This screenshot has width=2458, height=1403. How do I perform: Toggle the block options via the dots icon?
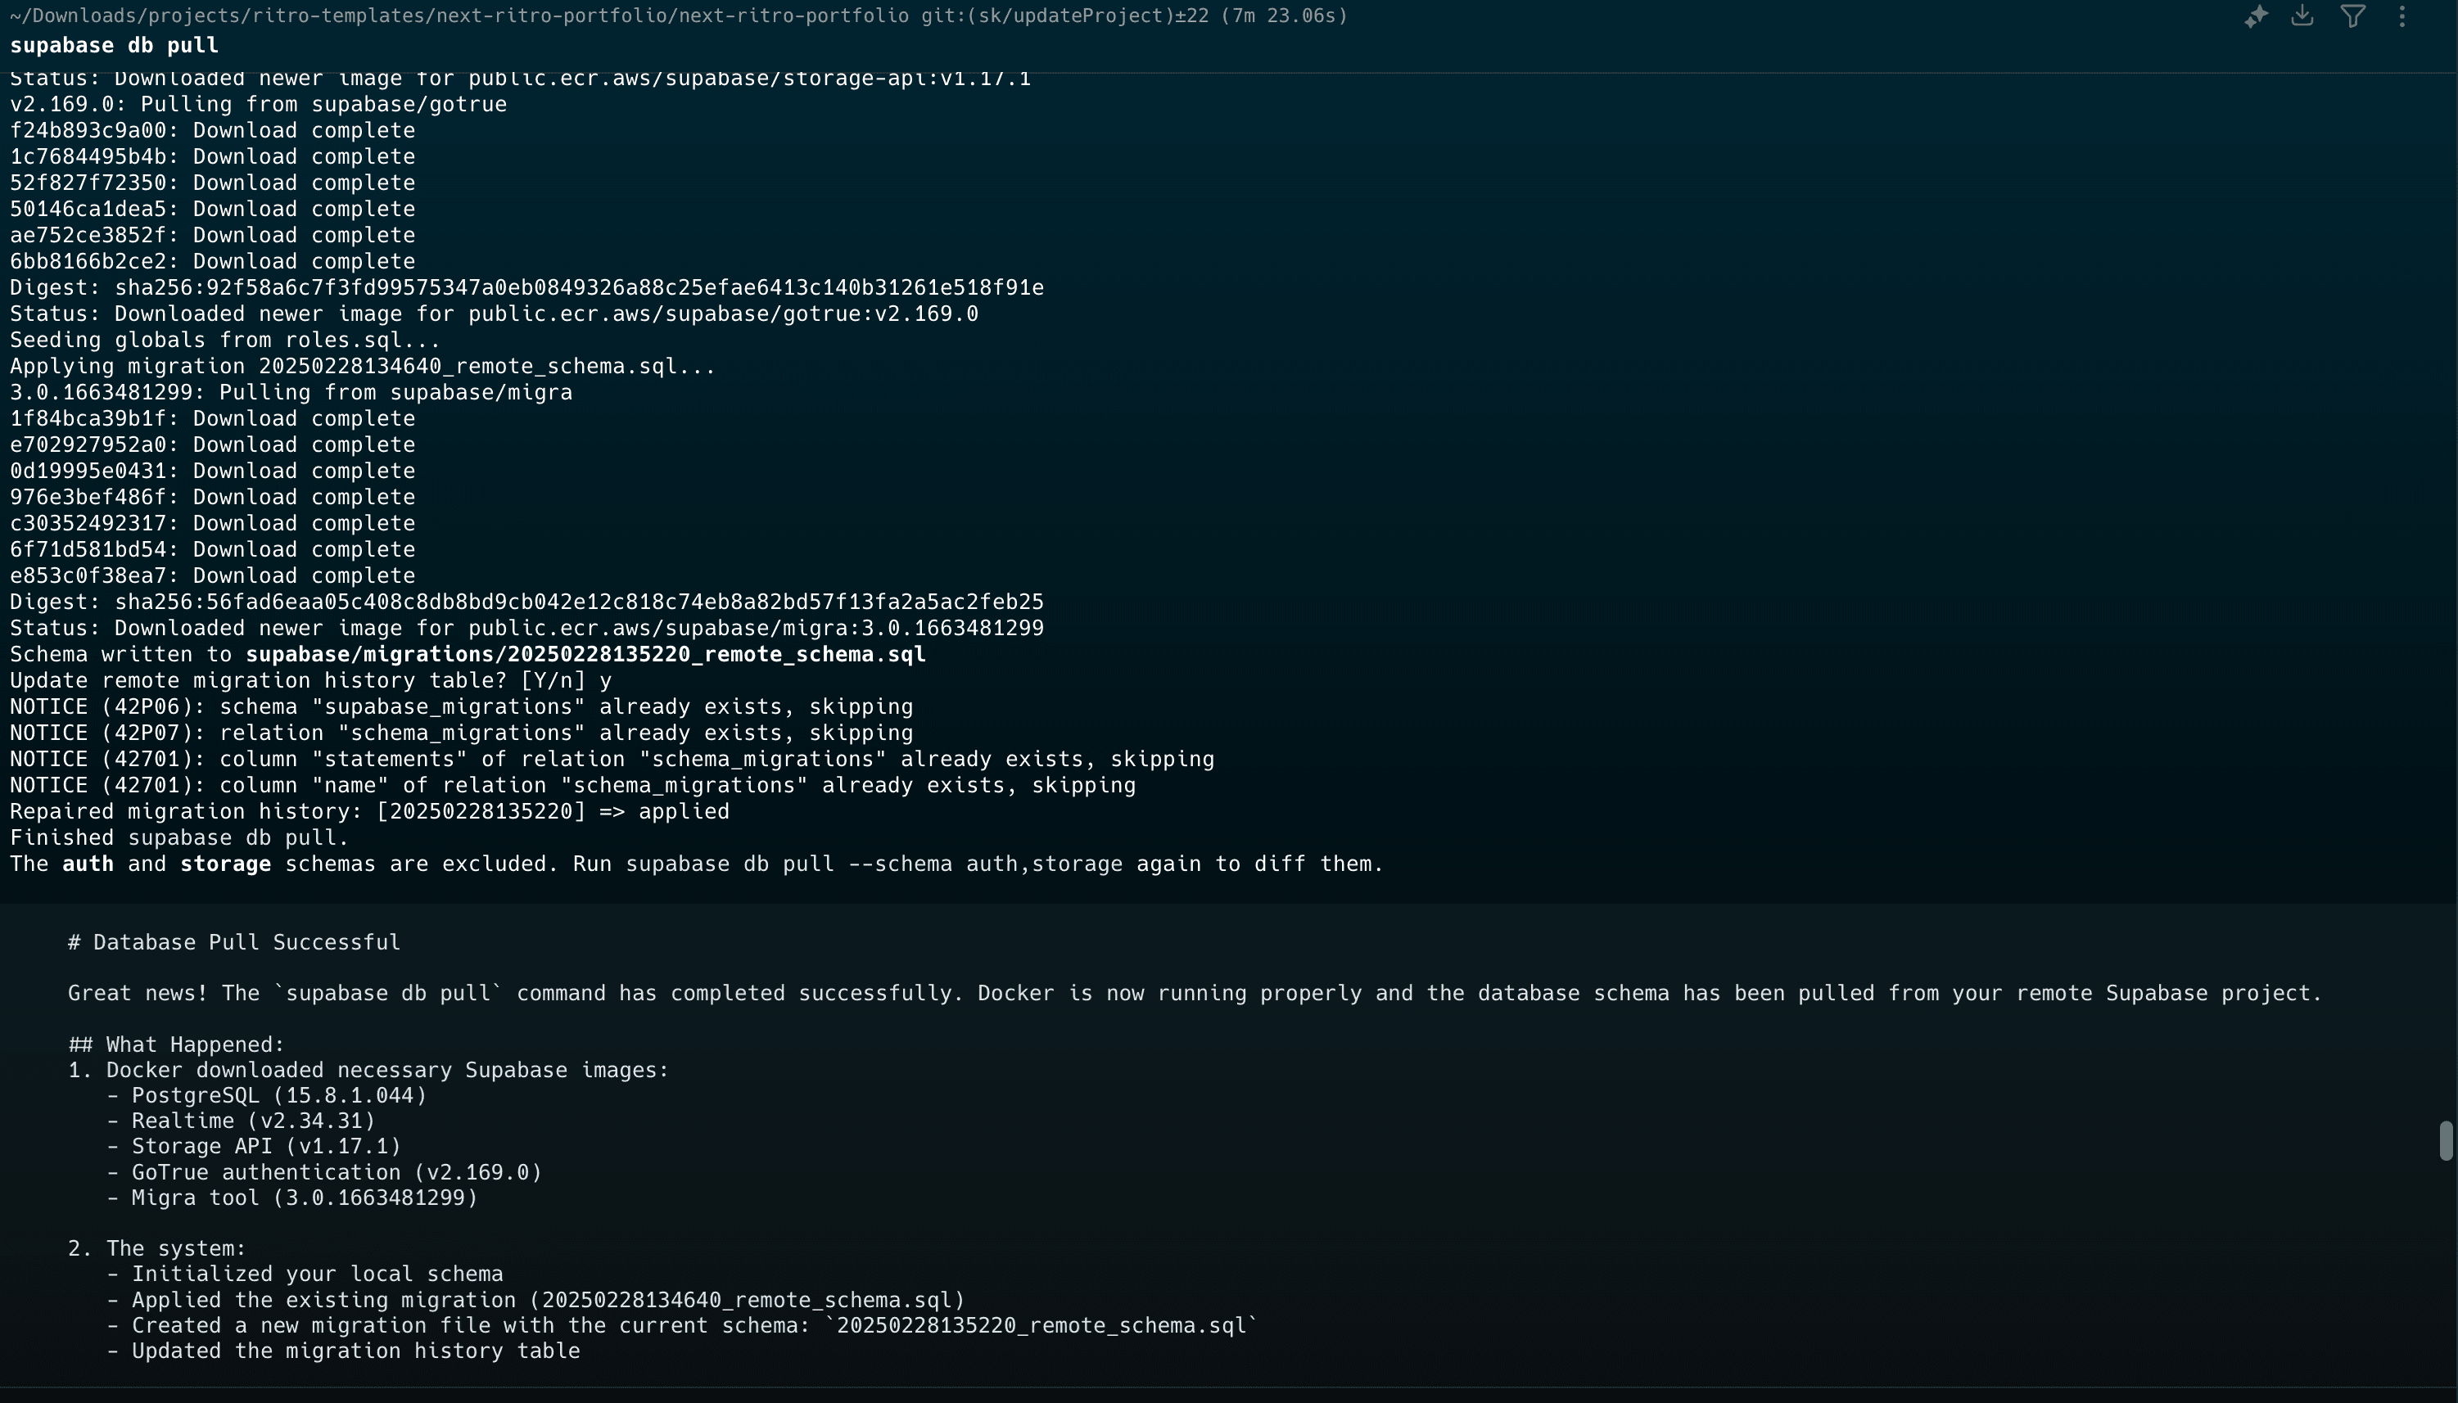[2402, 16]
